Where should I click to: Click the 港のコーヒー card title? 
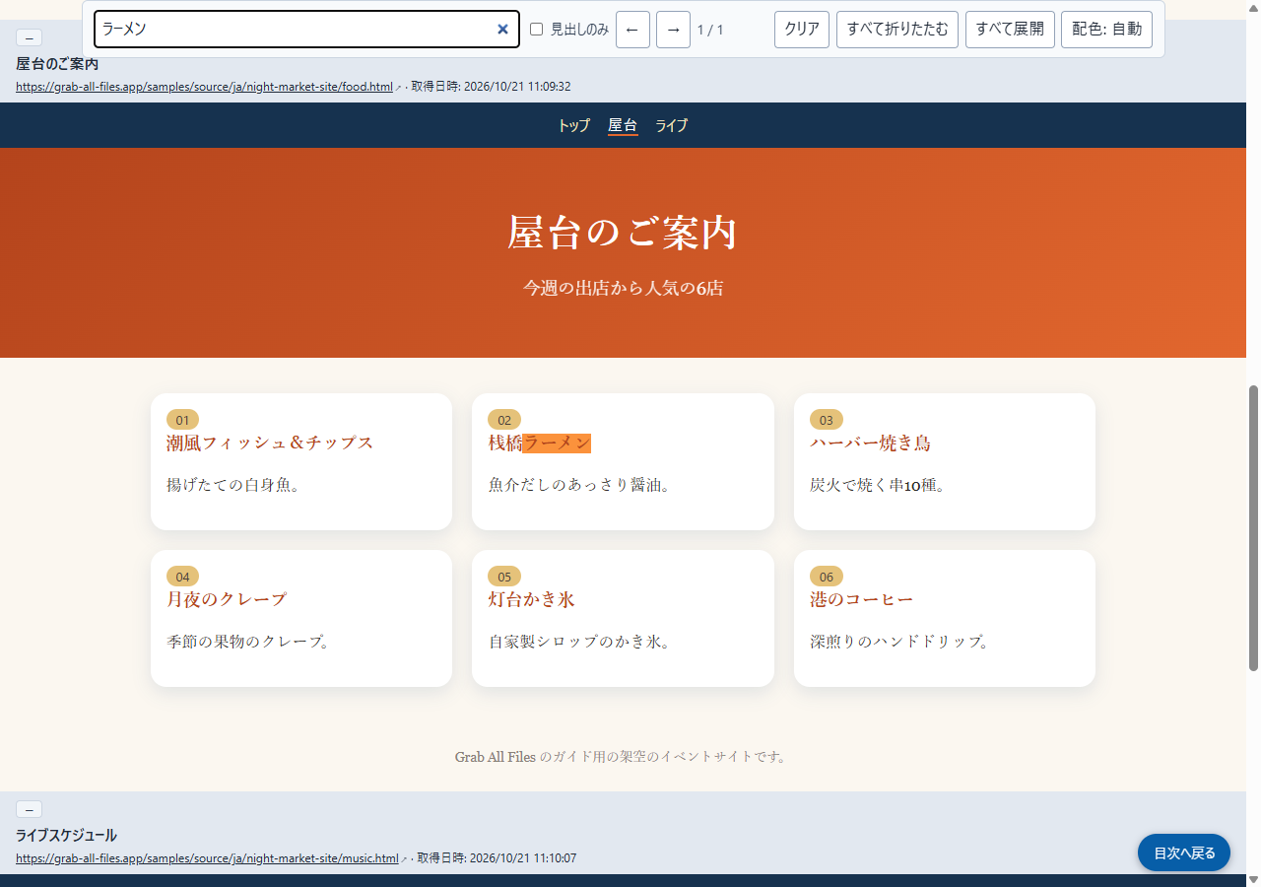point(862,599)
